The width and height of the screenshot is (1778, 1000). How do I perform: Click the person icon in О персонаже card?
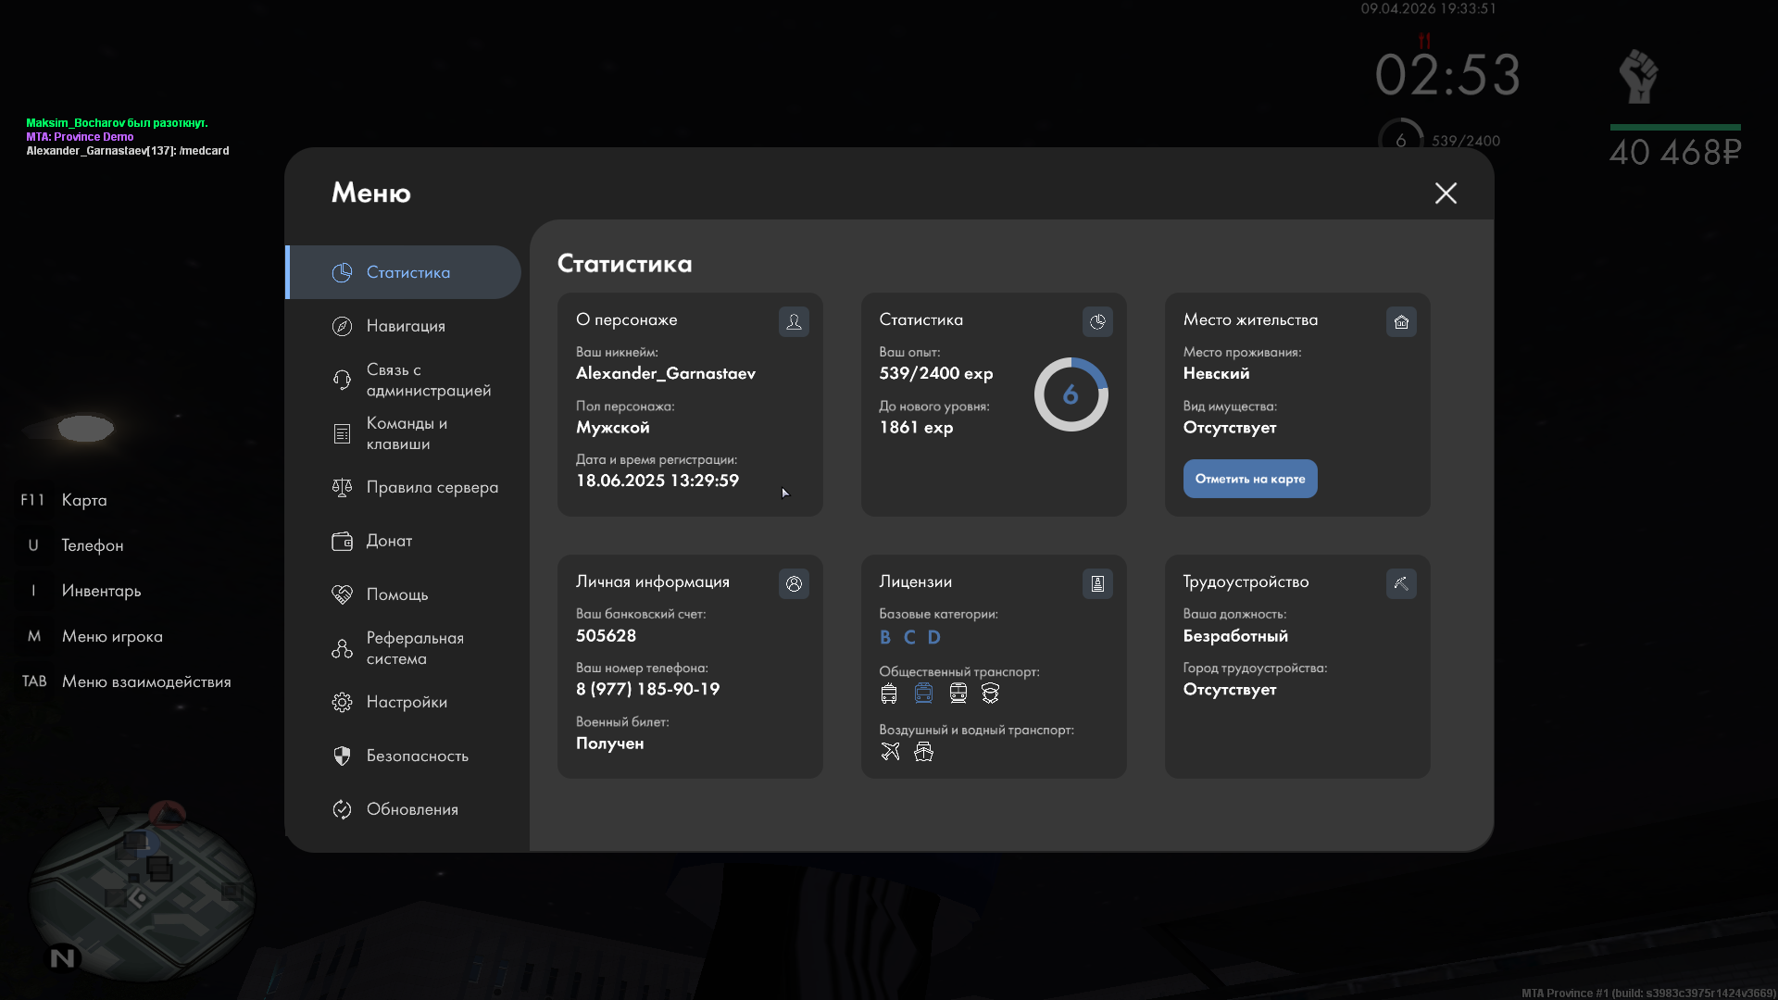[x=794, y=321]
